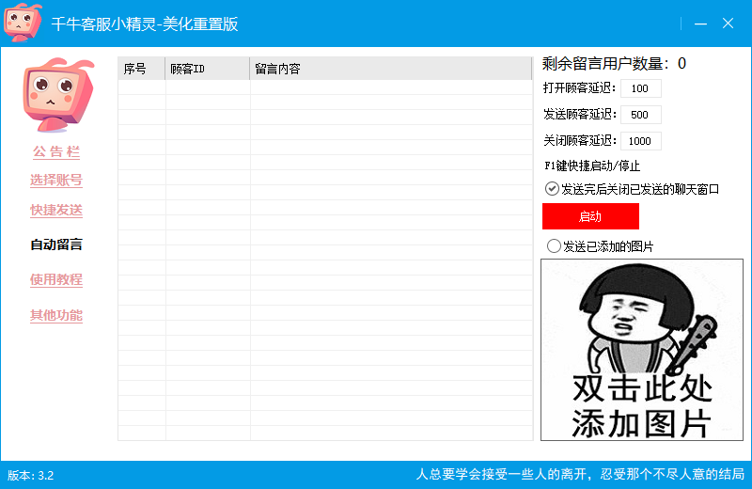Click the F1键快捷启动/停止 hint text
This screenshot has height=489, width=752.
(592, 166)
